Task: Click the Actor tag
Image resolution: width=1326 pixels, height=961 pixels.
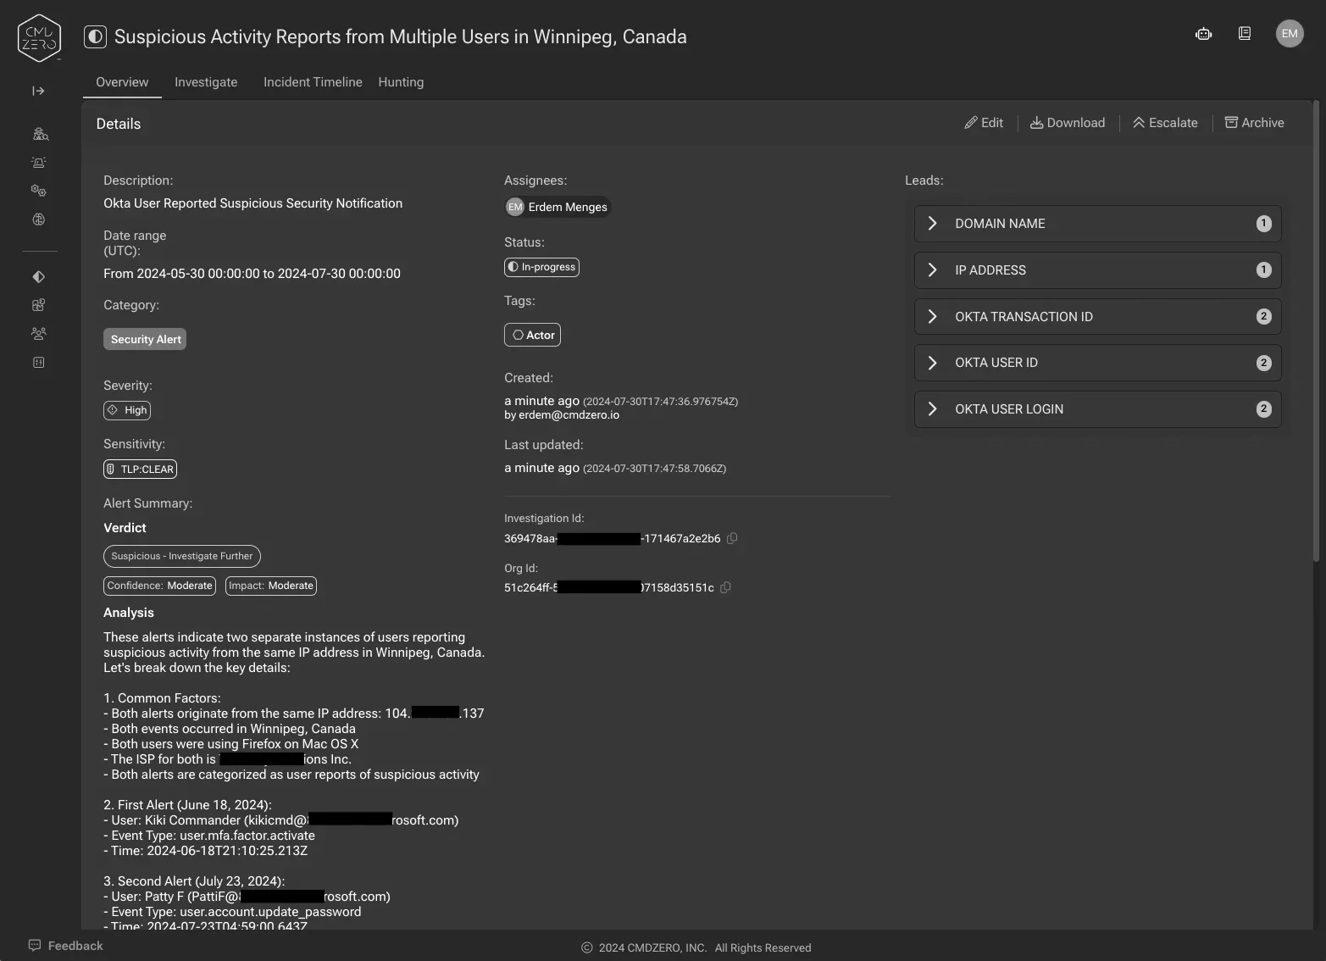Action: tap(532, 335)
